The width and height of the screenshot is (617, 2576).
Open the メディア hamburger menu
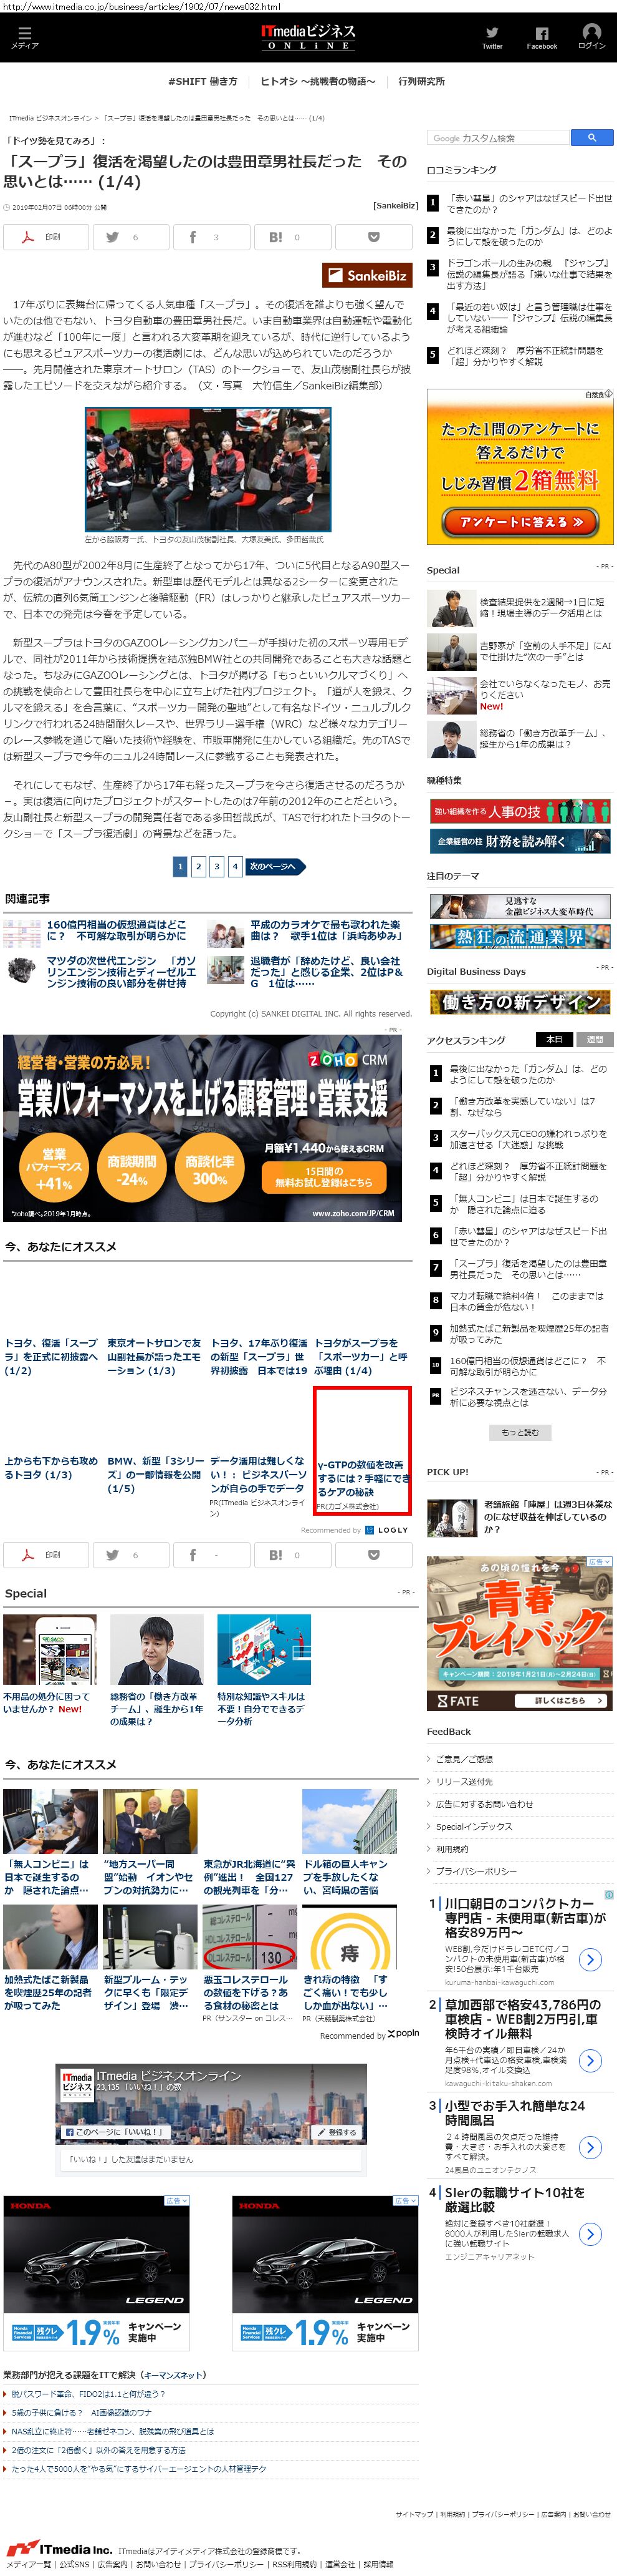coord(24,37)
